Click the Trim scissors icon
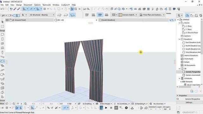 (x=84, y=9)
